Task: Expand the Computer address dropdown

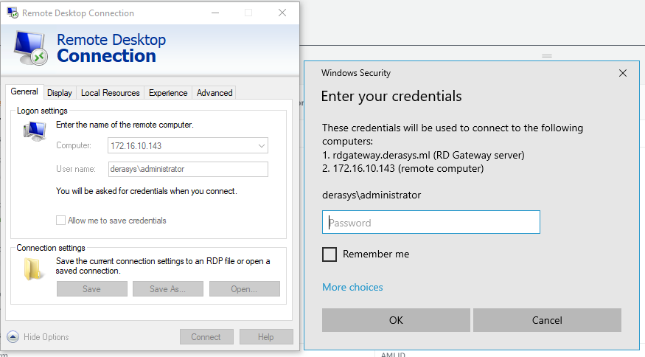Action: point(261,146)
